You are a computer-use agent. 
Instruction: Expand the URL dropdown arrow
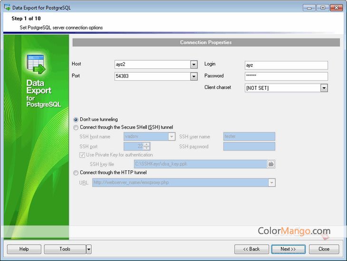point(272,183)
